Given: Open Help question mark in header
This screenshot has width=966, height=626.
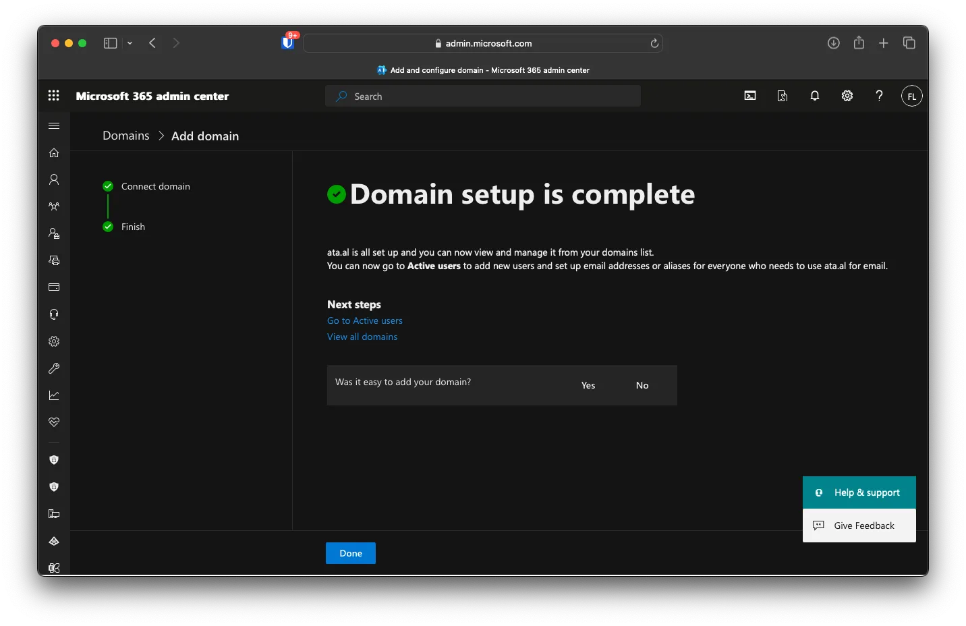Looking at the screenshot, I should [879, 96].
